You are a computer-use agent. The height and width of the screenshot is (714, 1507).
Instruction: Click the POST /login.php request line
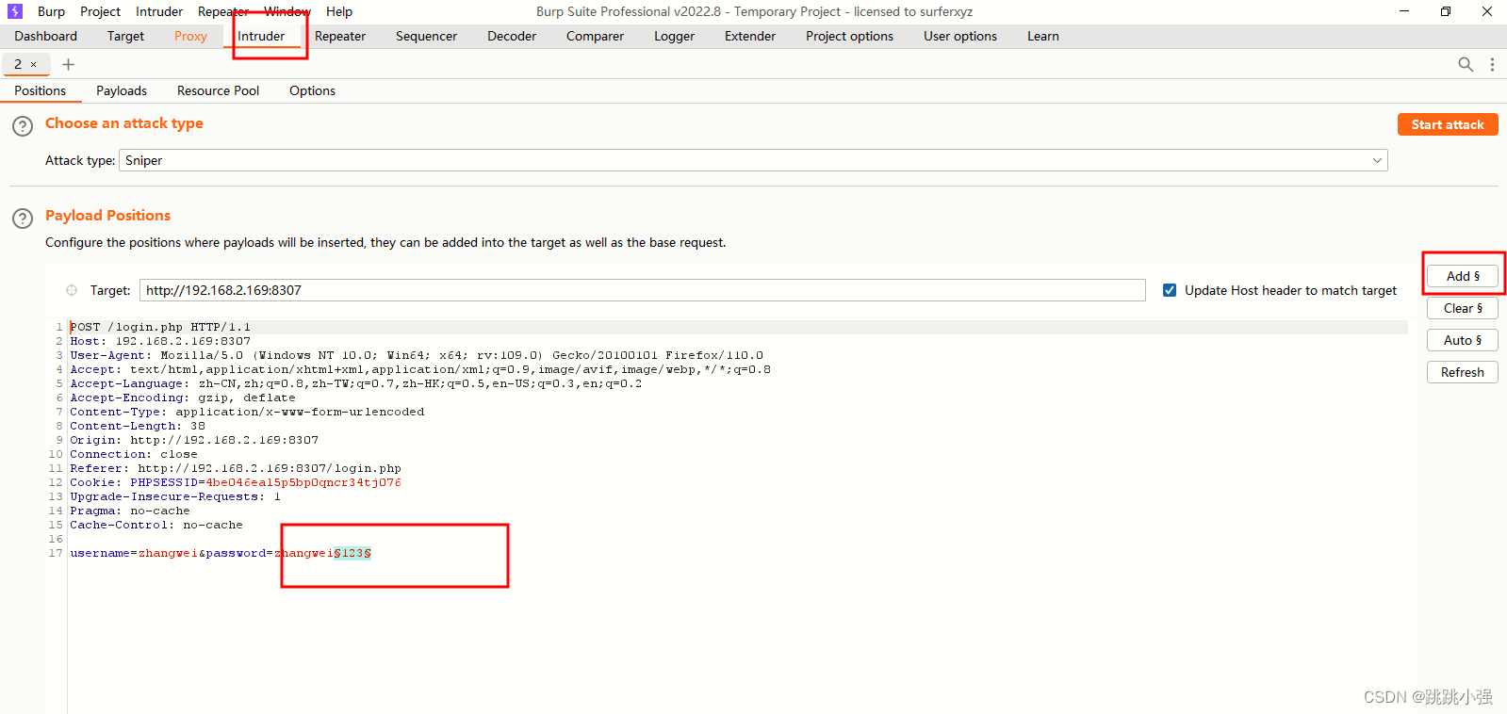(160, 327)
